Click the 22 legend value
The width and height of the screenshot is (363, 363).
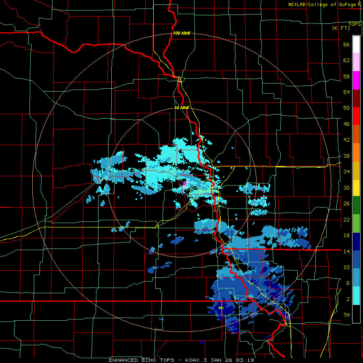tap(346, 219)
